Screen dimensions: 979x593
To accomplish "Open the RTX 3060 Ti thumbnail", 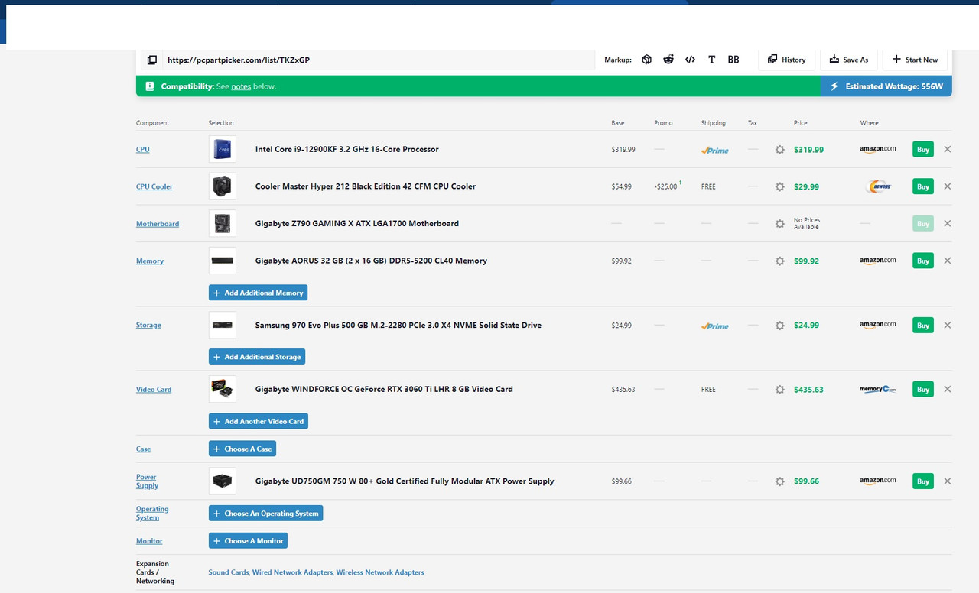I will coord(223,389).
